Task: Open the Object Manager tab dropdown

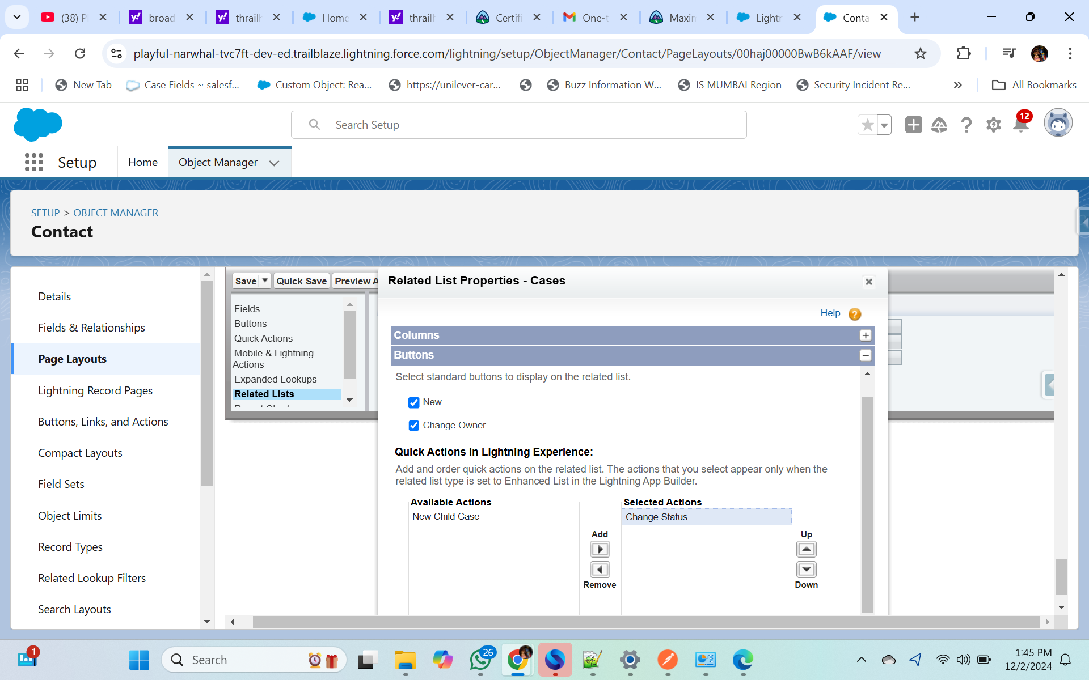Action: coord(275,163)
